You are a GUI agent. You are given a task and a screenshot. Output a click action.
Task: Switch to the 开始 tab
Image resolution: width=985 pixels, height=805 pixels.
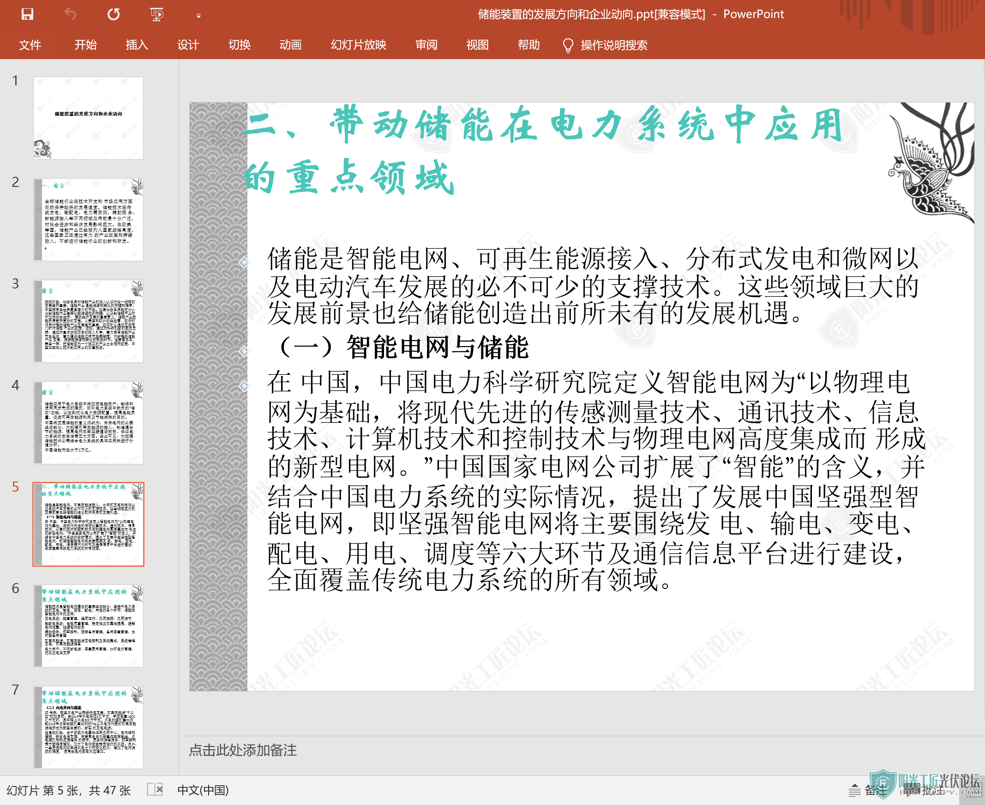click(x=85, y=45)
